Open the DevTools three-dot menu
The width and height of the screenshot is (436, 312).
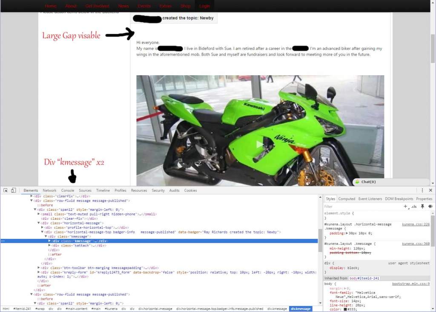click(422, 190)
